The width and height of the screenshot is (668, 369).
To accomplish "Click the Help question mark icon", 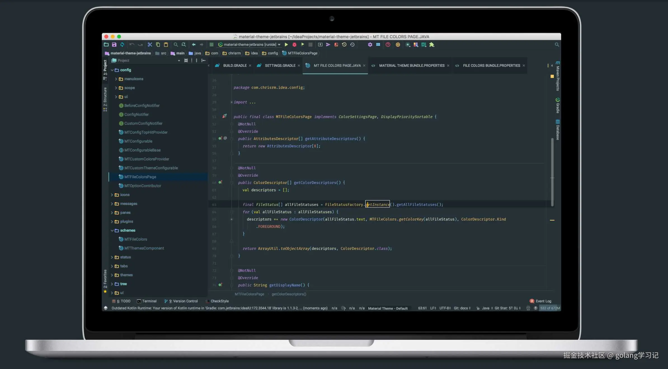I will [388, 44].
